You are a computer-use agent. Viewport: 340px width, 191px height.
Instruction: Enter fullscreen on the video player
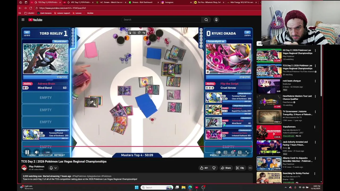coord(247,152)
